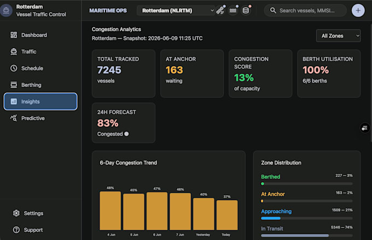
Task: Click the In Transit zone label
Action: click(x=272, y=229)
